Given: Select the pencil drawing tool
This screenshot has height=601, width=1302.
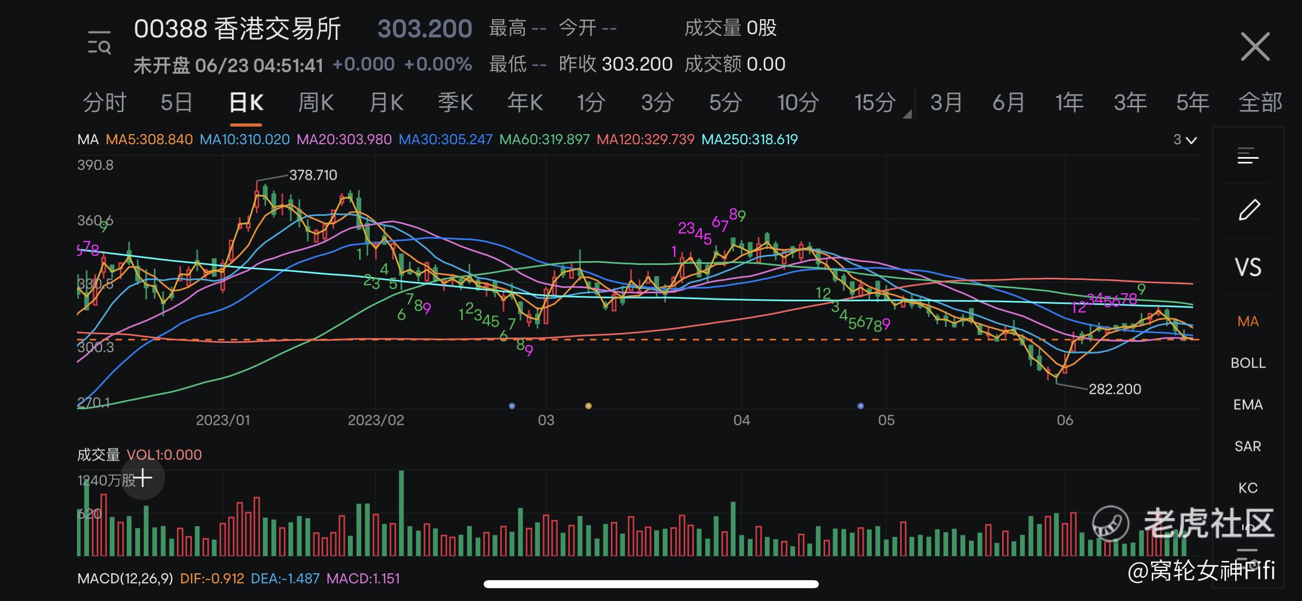Looking at the screenshot, I should point(1248,210).
